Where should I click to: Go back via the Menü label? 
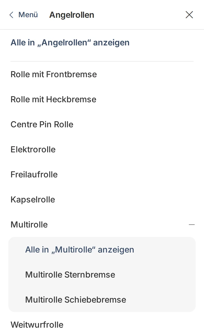coord(28,15)
